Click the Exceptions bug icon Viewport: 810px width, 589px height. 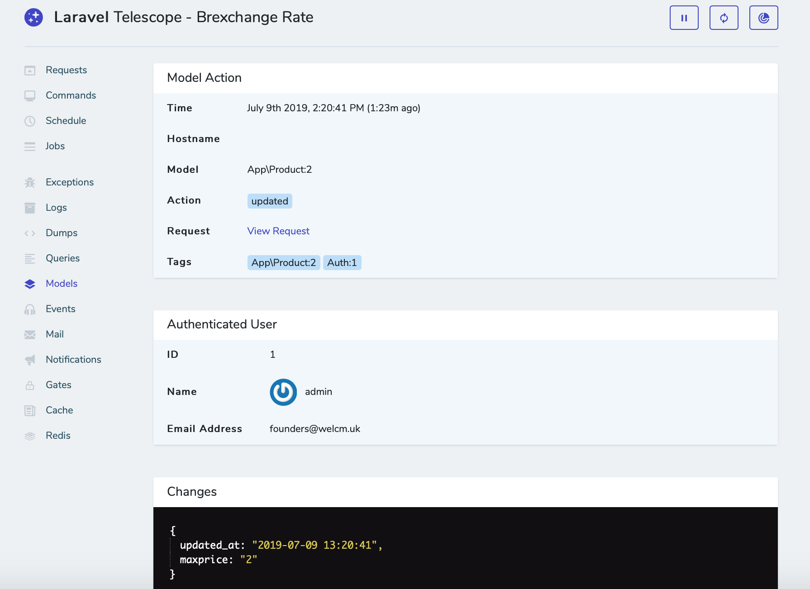30,183
